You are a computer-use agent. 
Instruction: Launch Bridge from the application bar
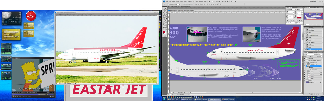209,1
